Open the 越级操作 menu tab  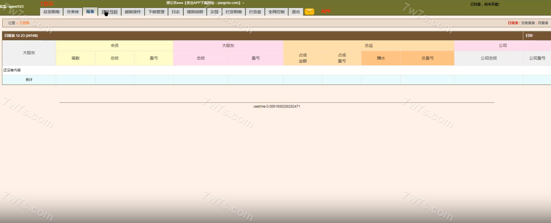[x=133, y=12]
